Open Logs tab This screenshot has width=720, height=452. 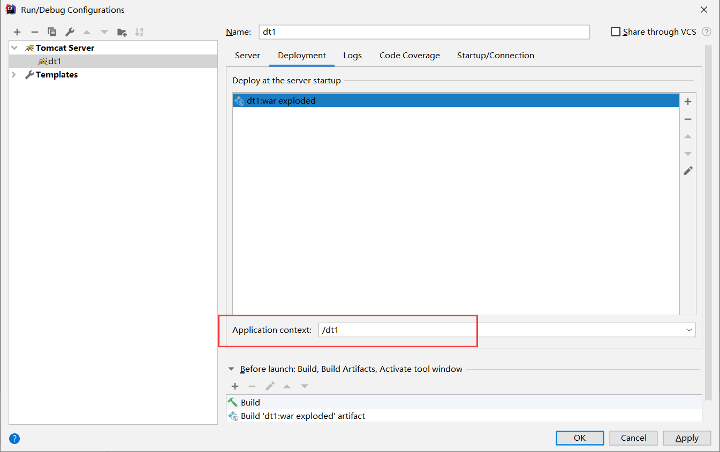(x=352, y=56)
